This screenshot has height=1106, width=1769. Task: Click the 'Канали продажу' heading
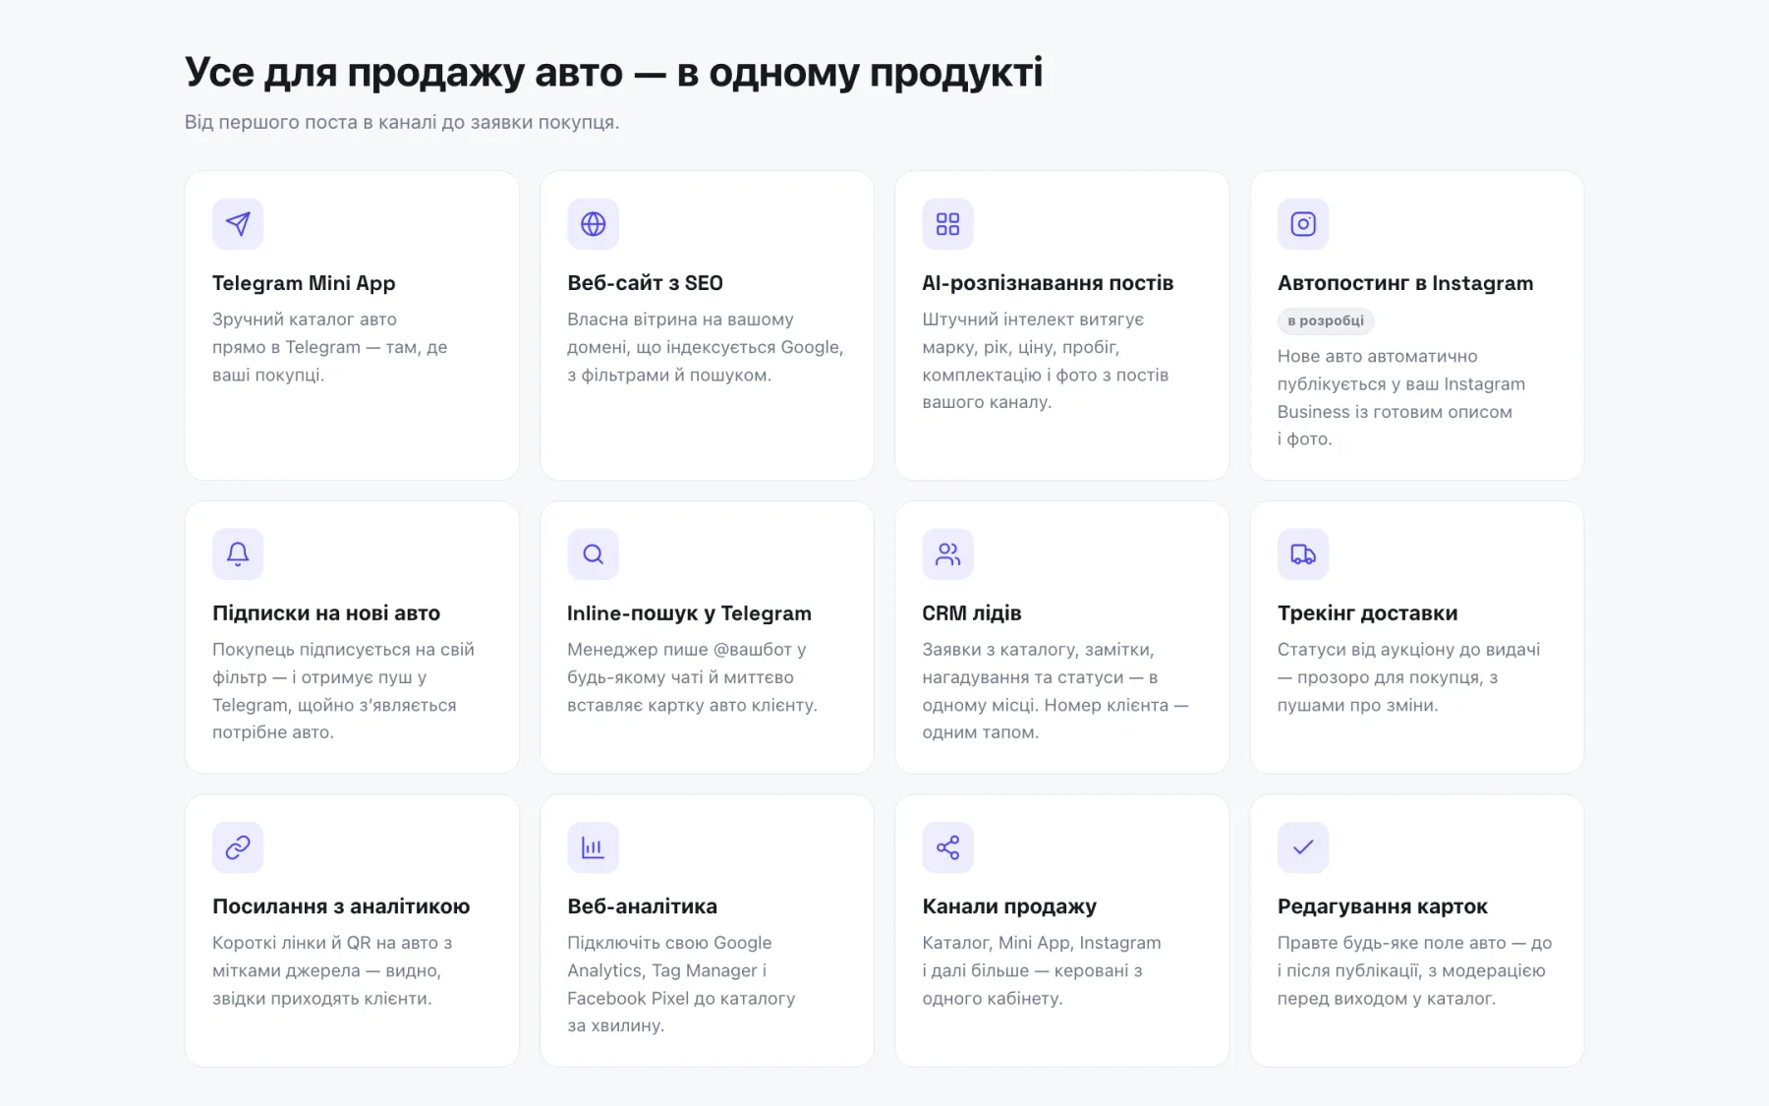click(x=1009, y=906)
